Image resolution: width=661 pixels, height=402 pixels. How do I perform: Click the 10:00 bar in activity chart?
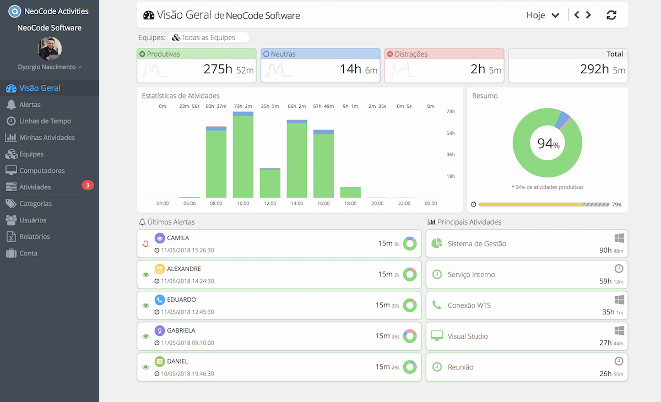(243, 156)
